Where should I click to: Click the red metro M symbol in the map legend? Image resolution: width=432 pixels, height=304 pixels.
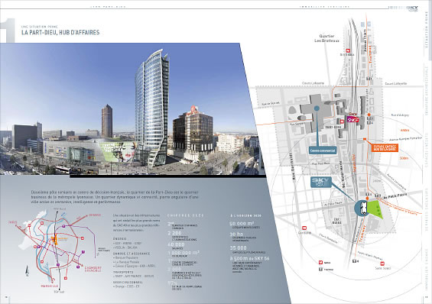(x=320, y=263)
